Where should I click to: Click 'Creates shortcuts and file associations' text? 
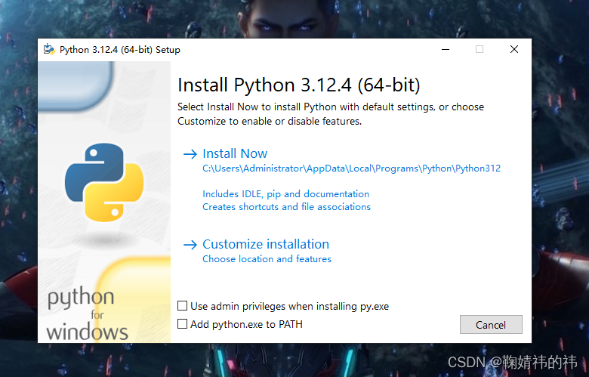287,207
